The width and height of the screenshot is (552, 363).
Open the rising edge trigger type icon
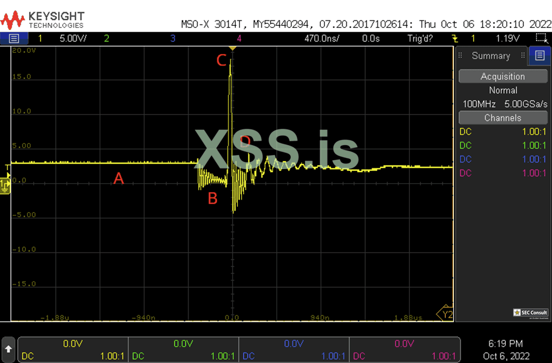(455, 38)
